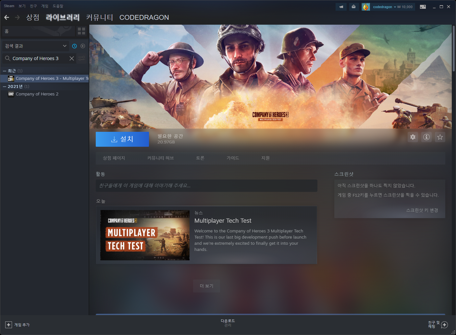Open 다운로드 관리 at the bottom
The image size is (456, 335).
coord(228,323)
